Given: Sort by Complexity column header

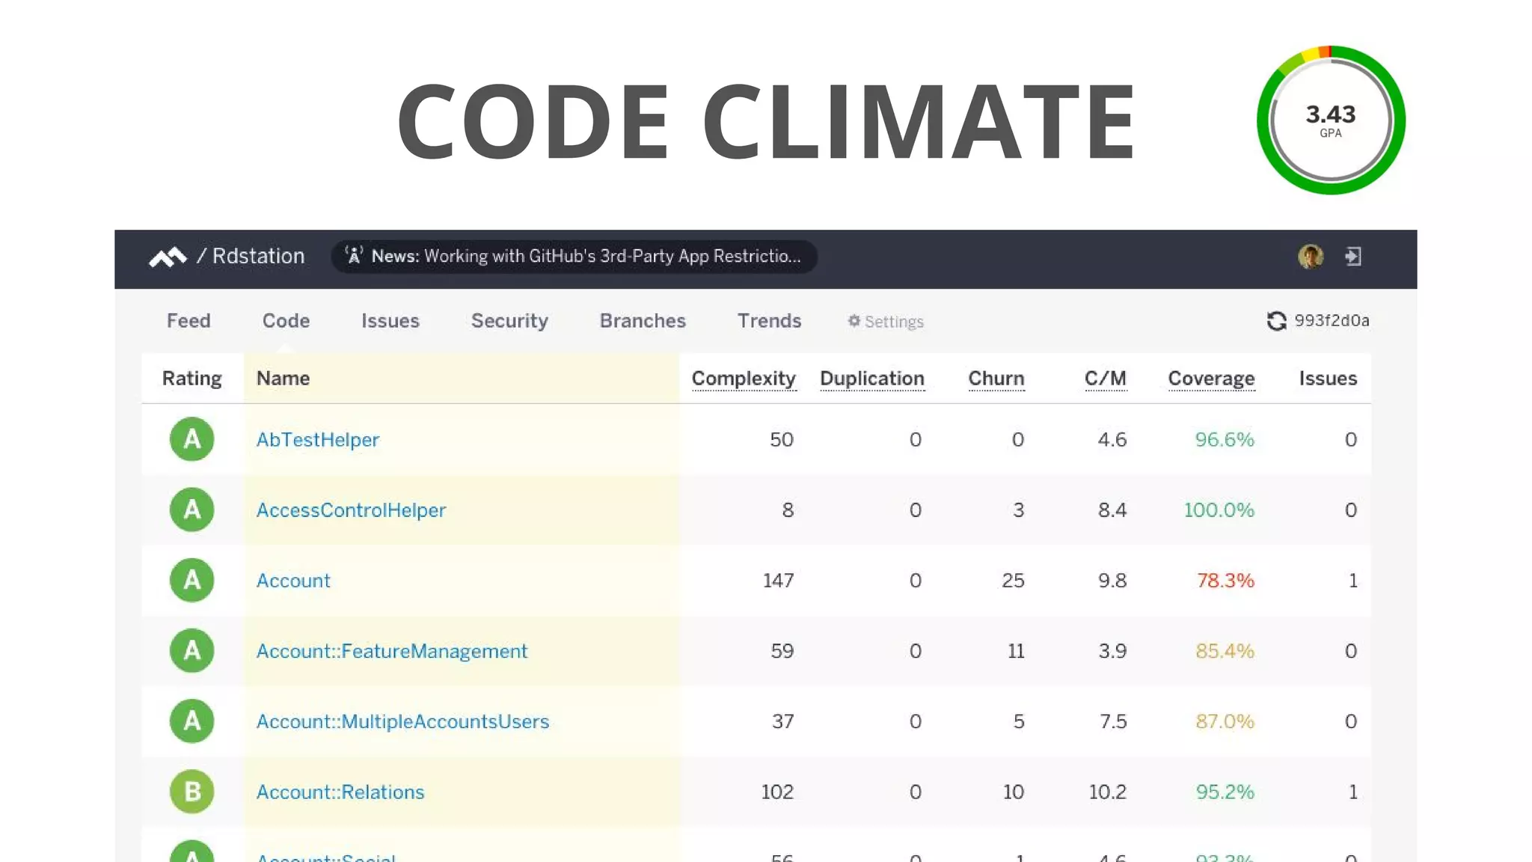Looking at the screenshot, I should (x=744, y=379).
